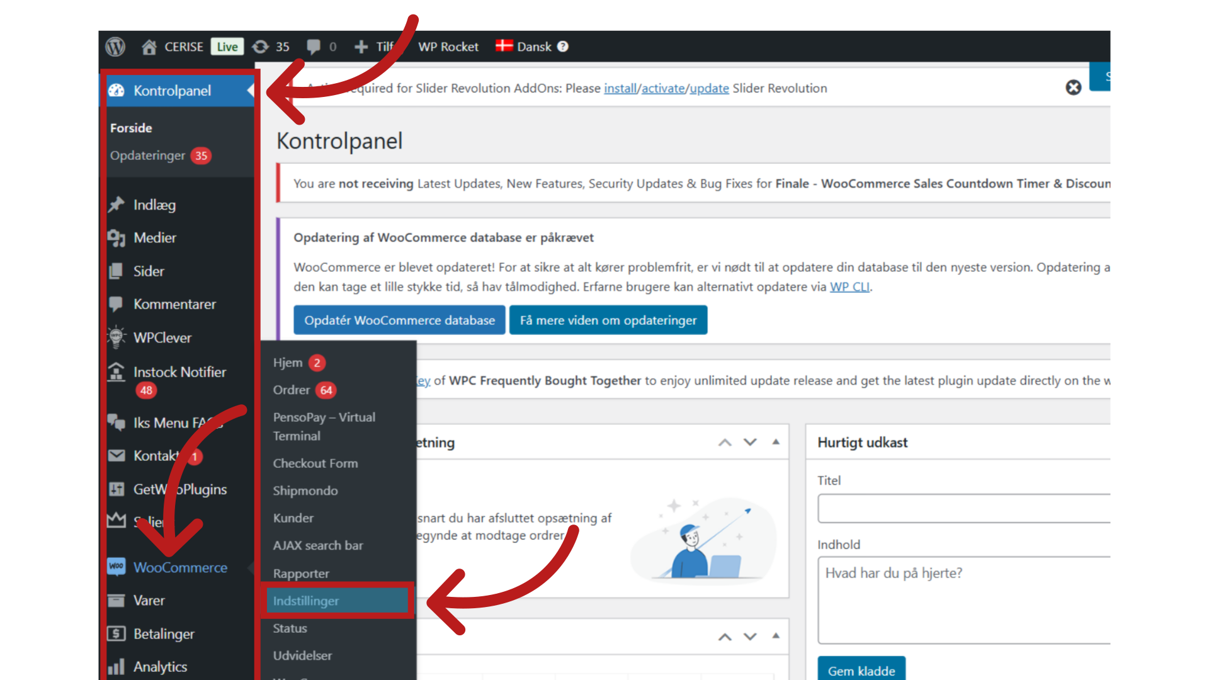Move opsætning widget up with chevron

tap(725, 442)
